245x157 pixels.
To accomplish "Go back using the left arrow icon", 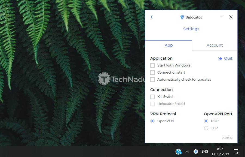I will click(152, 17).
